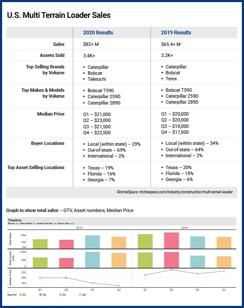244x308 pixels.
Task: Click the teal Q3 legend swatch
Action: 60,295
